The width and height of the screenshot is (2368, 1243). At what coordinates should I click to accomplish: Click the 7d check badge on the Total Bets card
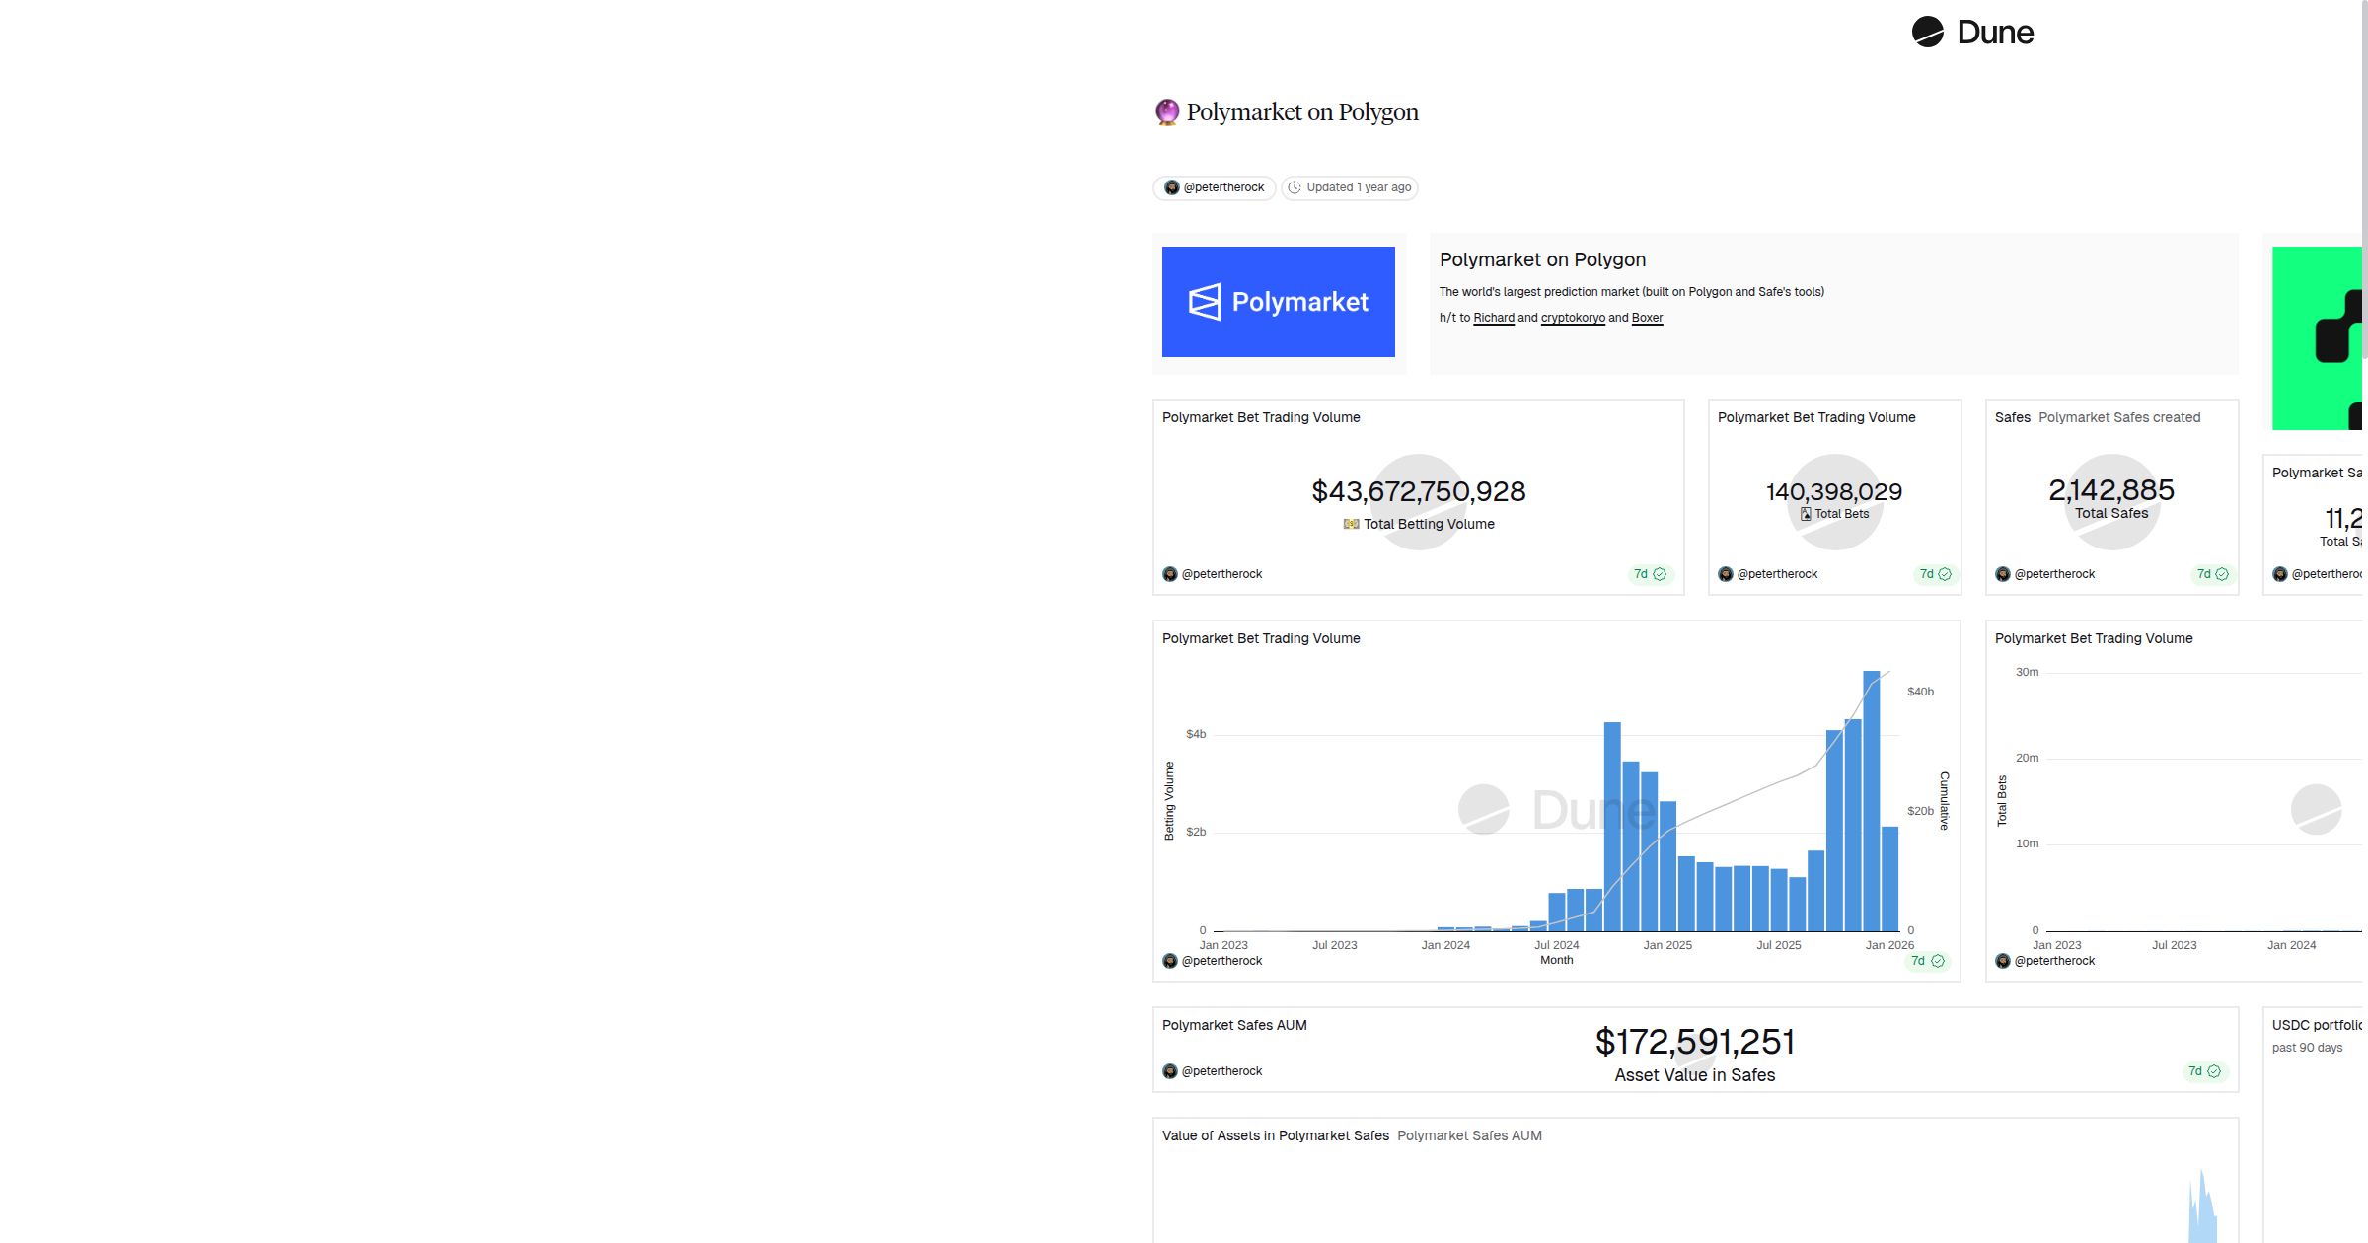tap(1934, 574)
